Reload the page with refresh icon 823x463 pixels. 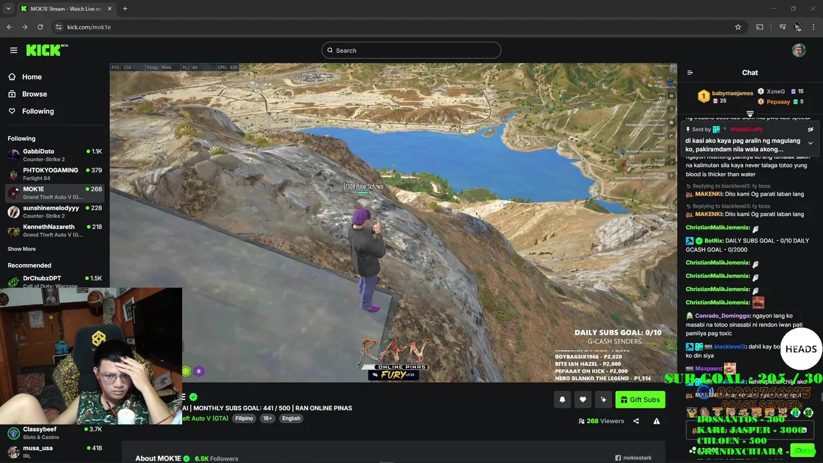(40, 27)
